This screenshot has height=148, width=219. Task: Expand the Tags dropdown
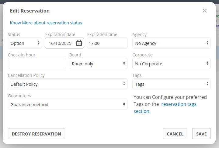[171, 84]
